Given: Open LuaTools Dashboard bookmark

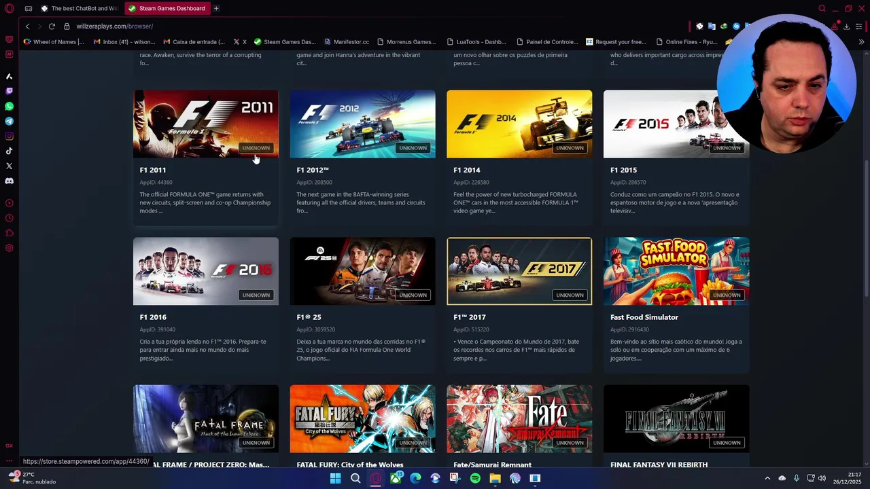Looking at the screenshot, I should tap(476, 41).
